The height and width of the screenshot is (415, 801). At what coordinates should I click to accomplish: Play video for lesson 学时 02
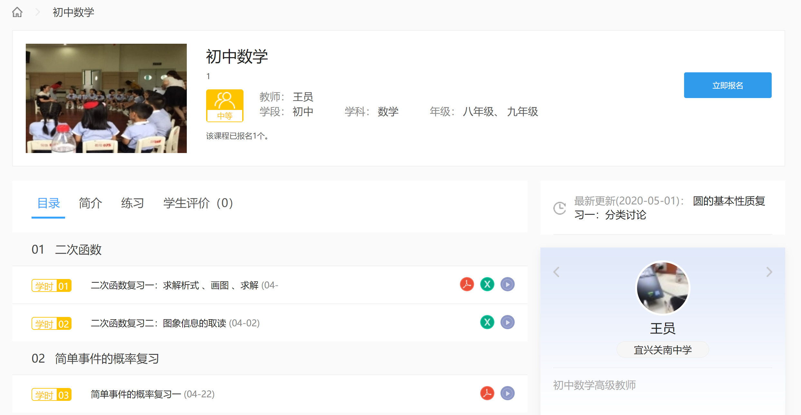pos(507,322)
